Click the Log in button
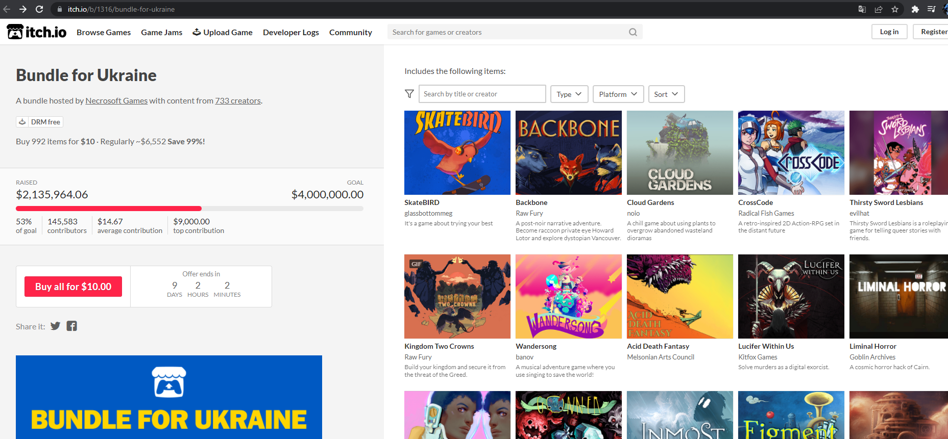The width and height of the screenshot is (948, 439). tap(889, 32)
